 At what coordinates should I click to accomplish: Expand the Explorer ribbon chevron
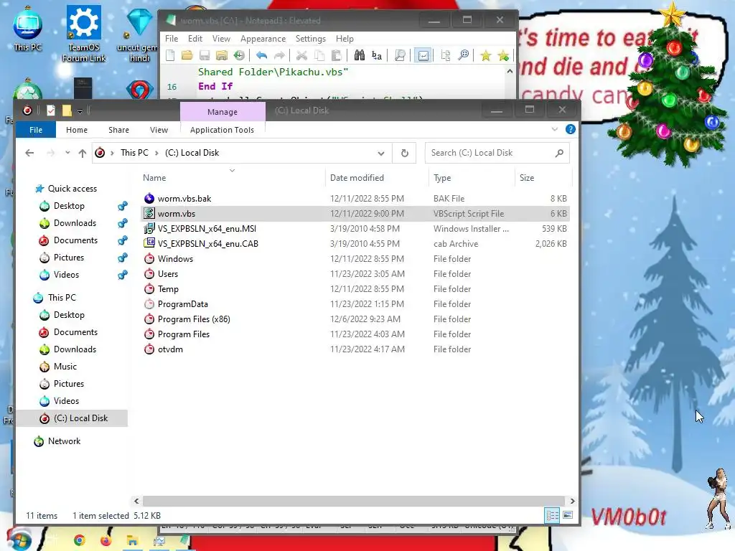click(555, 129)
